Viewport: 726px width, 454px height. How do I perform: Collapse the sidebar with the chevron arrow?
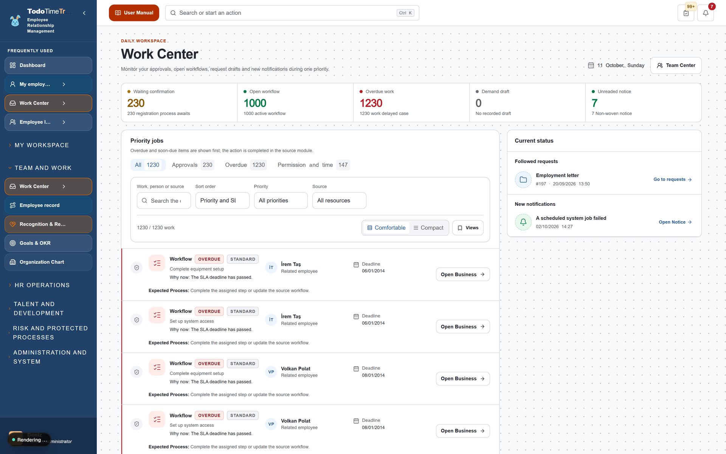84,13
